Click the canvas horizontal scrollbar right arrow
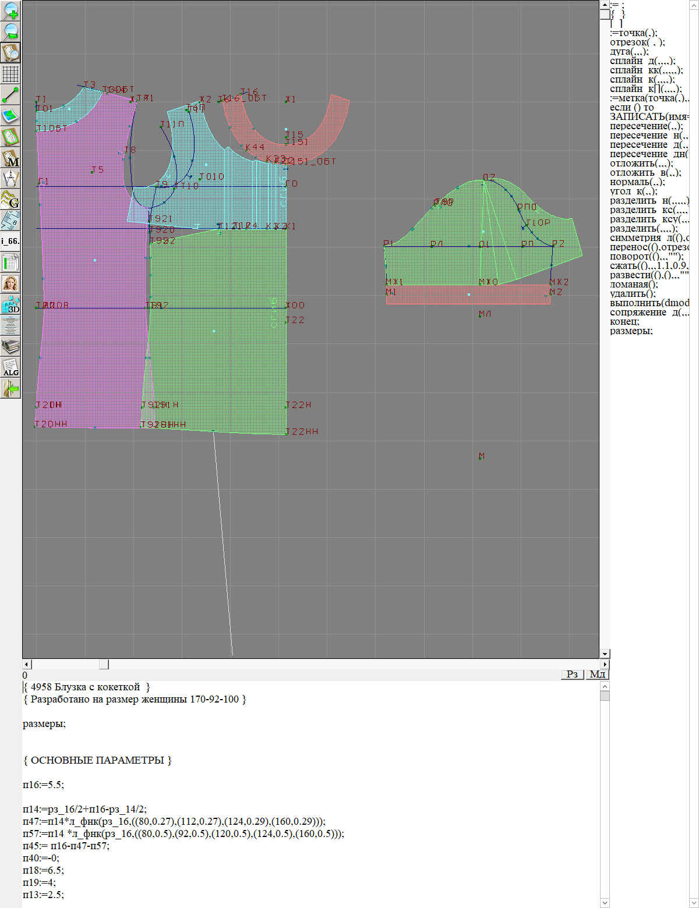Image resolution: width=699 pixels, height=908 pixels. 605,664
